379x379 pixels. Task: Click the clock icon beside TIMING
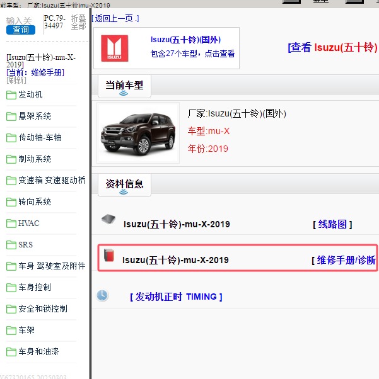tap(102, 295)
